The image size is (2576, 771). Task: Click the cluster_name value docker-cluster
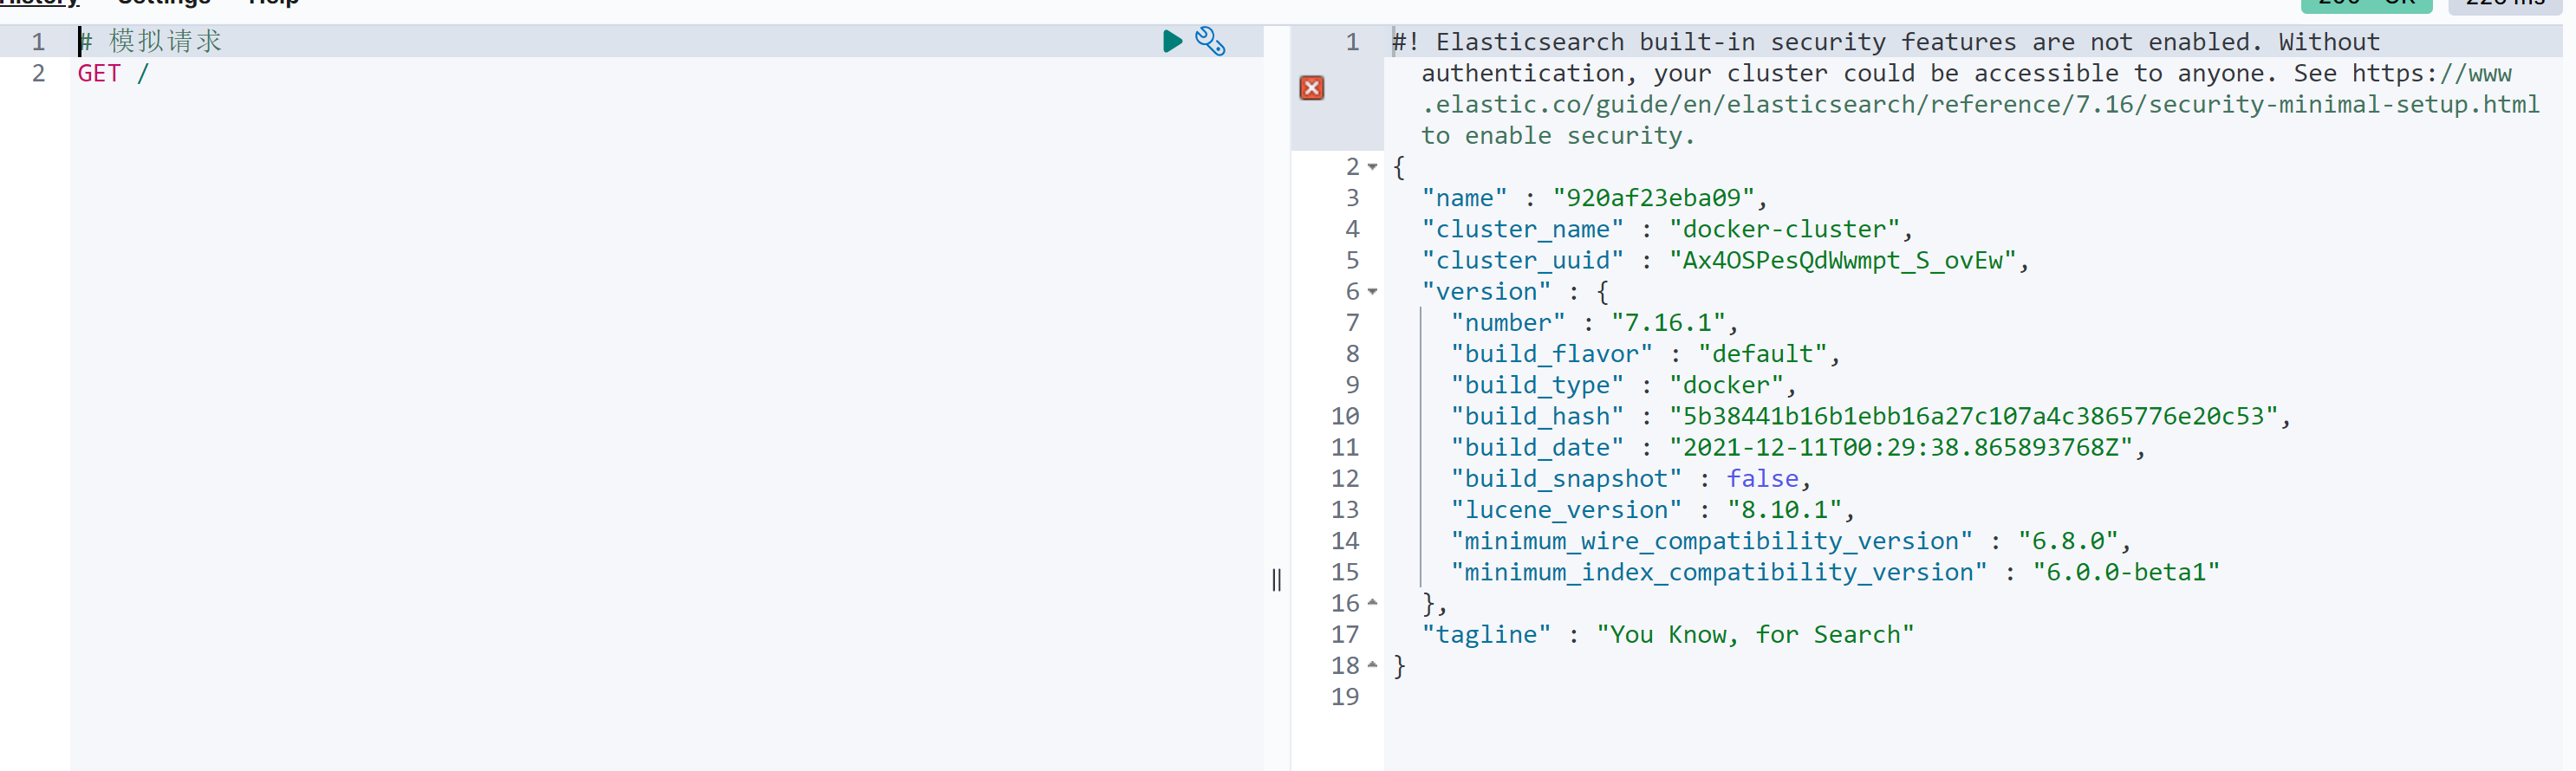point(1784,229)
